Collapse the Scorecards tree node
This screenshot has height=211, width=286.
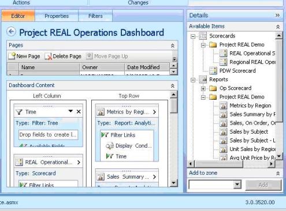pos(193,36)
